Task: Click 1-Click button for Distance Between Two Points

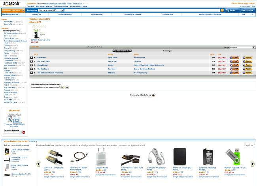Action: coord(234,73)
